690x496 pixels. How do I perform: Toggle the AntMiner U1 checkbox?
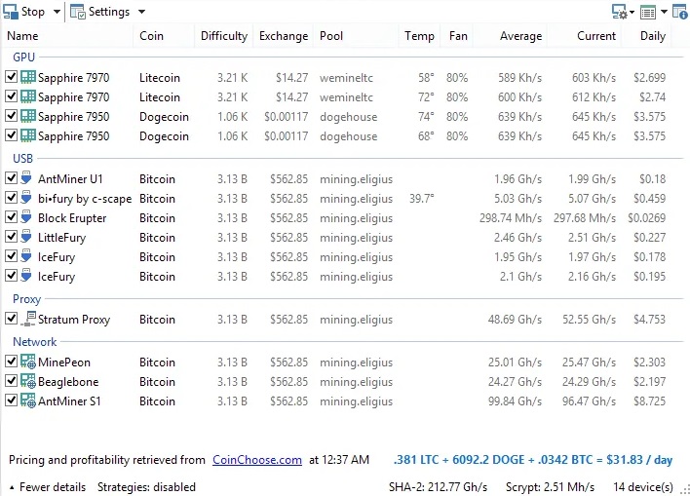click(x=11, y=179)
